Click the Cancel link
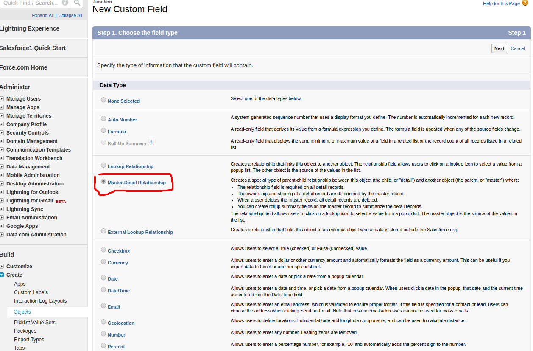 click(x=518, y=48)
